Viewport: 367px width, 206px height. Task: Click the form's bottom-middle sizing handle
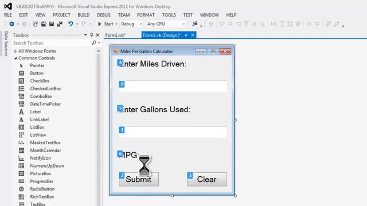[x=172, y=196]
